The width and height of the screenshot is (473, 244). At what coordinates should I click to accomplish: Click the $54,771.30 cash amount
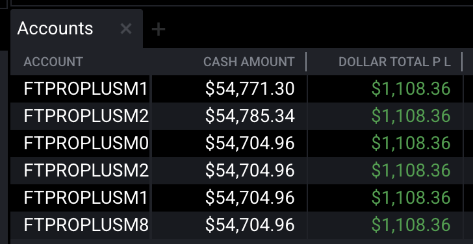(249, 89)
